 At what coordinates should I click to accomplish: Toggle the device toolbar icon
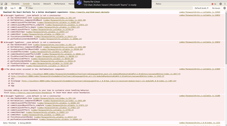click(6, 4)
